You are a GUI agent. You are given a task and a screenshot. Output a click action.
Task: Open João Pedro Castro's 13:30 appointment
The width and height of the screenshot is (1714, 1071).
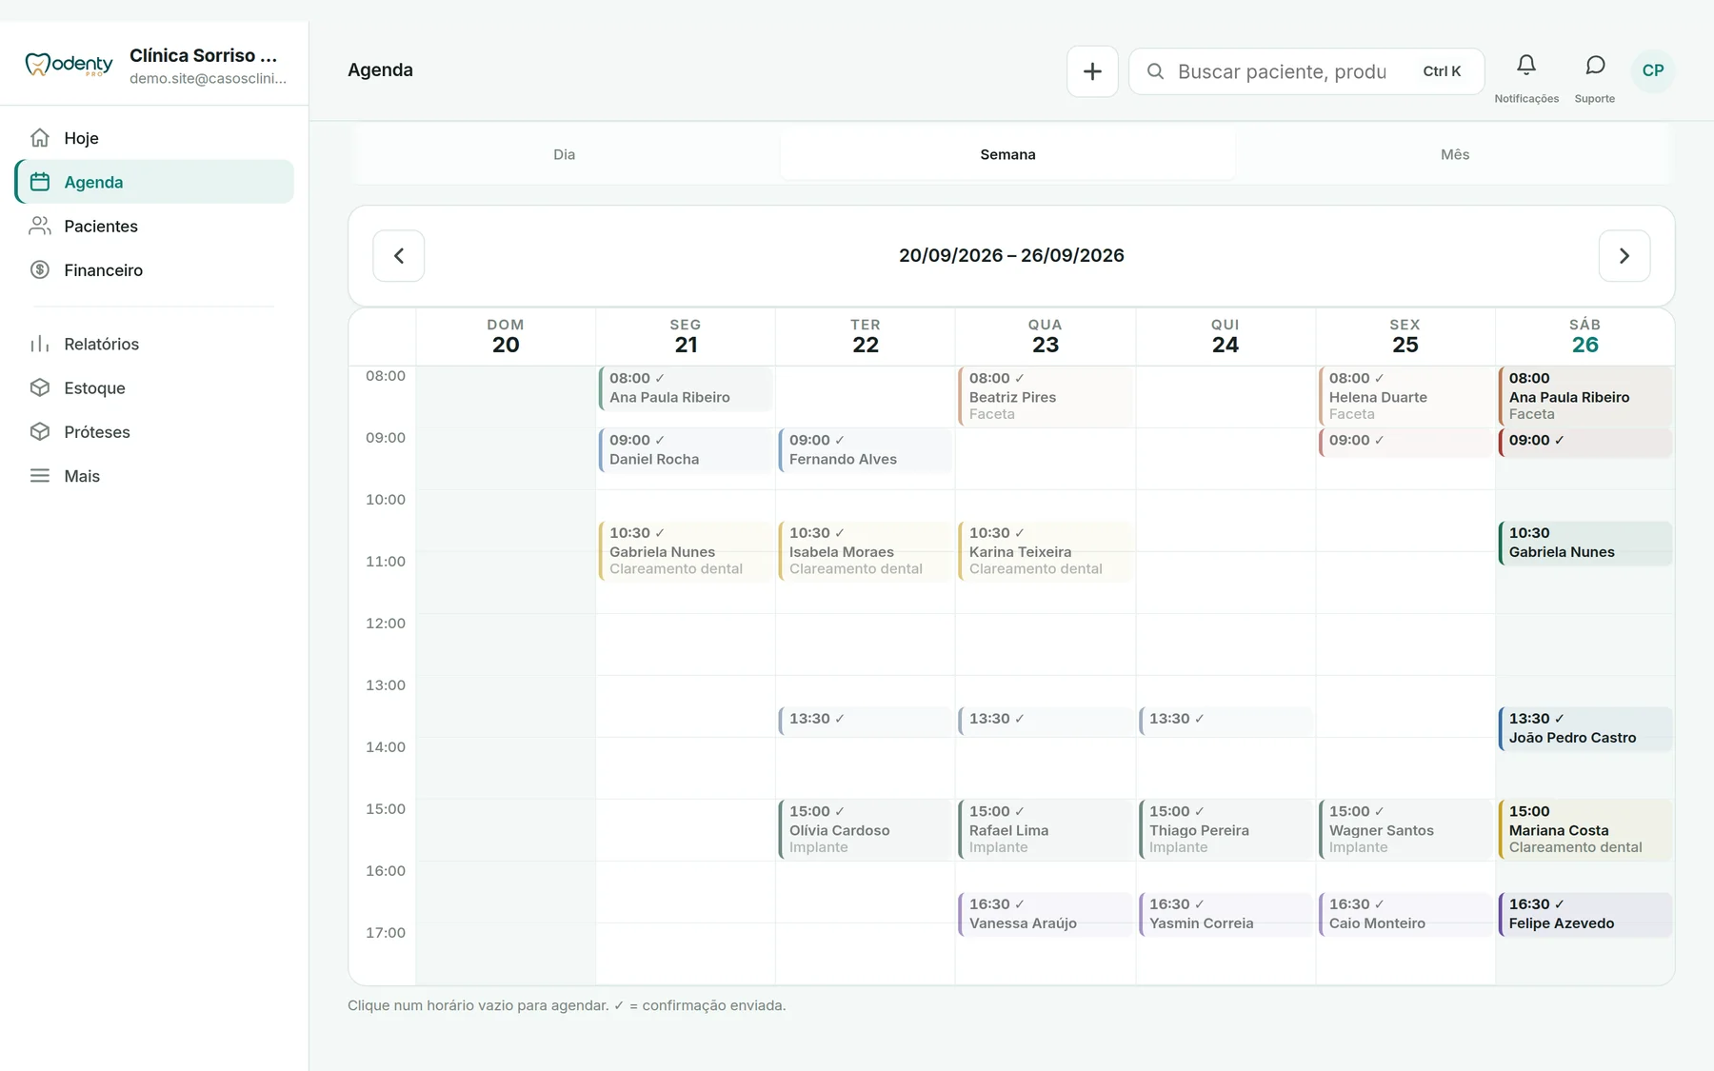(1585, 728)
